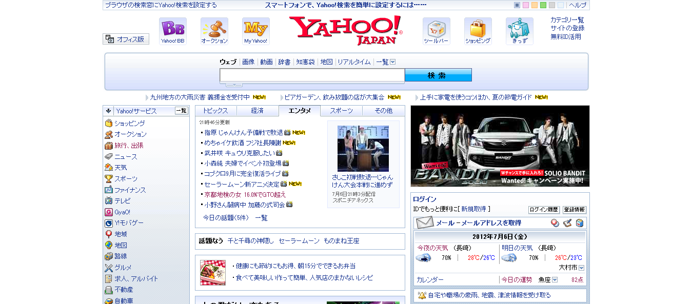Switch to the 経済 news tab
692x304 pixels.
click(x=258, y=111)
